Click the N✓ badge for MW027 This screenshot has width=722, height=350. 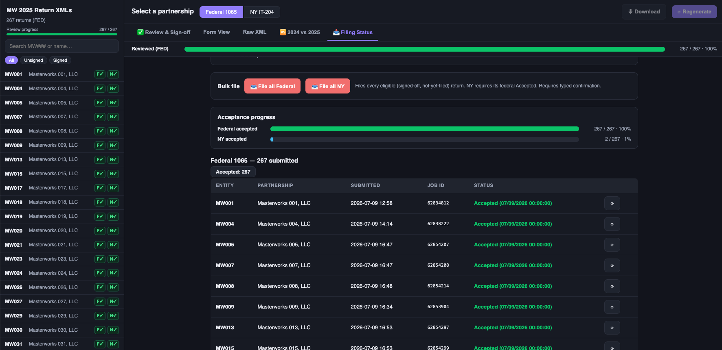[x=113, y=302]
